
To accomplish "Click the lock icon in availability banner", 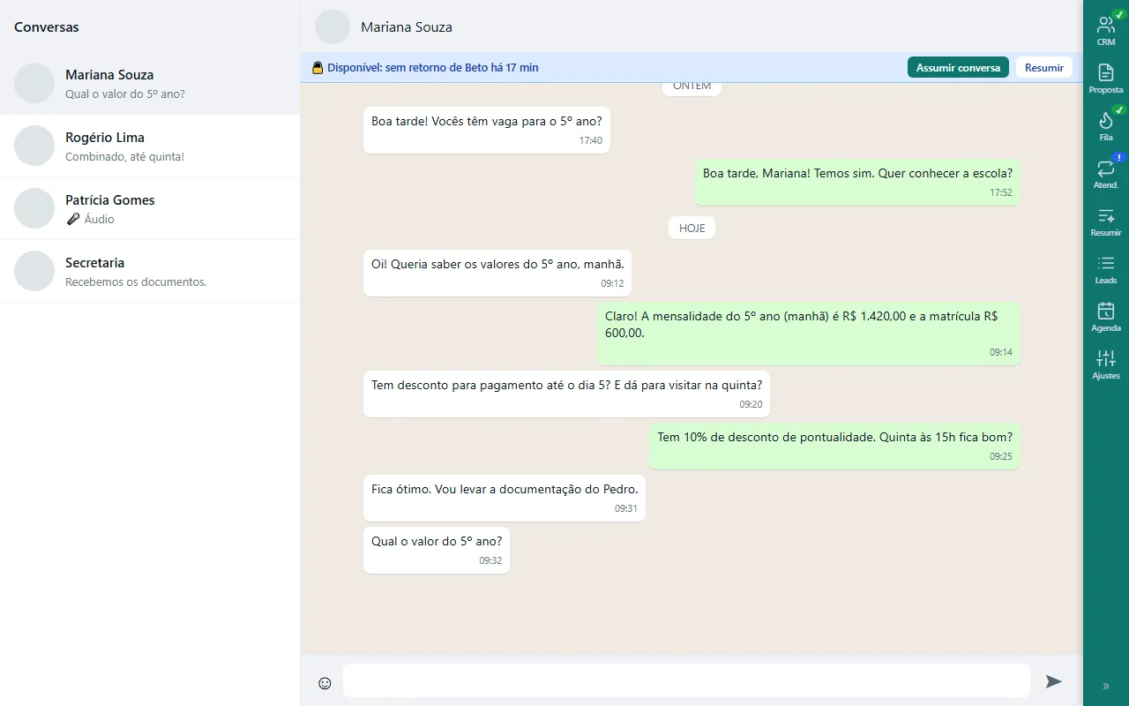I will [318, 67].
